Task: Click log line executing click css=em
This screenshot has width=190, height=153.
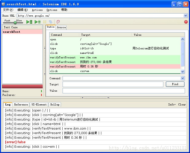Action: click(x=32, y=147)
